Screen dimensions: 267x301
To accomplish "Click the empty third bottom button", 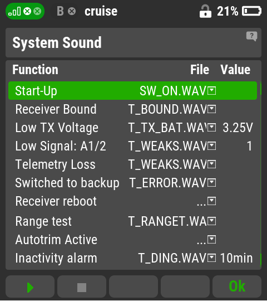I will click(133, 287).
